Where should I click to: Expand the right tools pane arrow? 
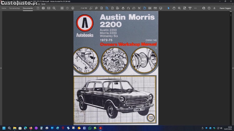[x=232, y=68]
